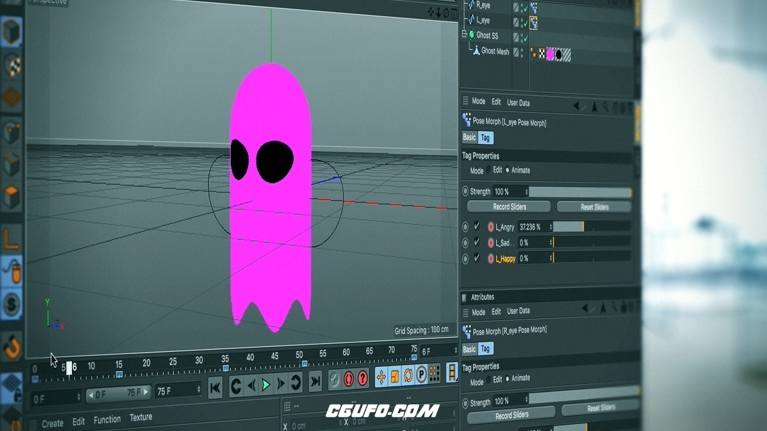Viewport: 767px width, 431px height.
Task: Click the red Record Active Objects icon
Action: (x=349, y=379)
